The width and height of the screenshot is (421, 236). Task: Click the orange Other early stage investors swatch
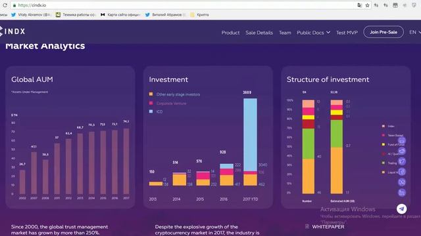pyautogui.click(x=151, y=94)
